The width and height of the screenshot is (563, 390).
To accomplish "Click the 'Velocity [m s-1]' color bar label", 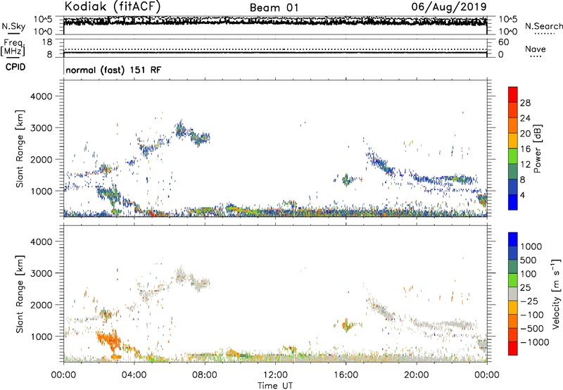I will (556, 294).
